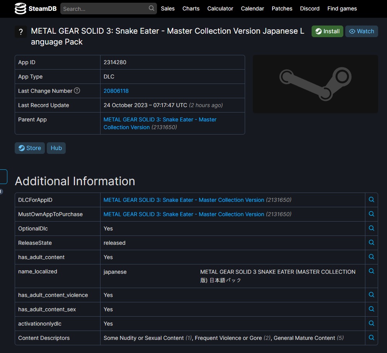This screenshot has width=387, height=353.
Task: Click search icon for has_adult_content_sex row
Action: click(x=371, y=309)
